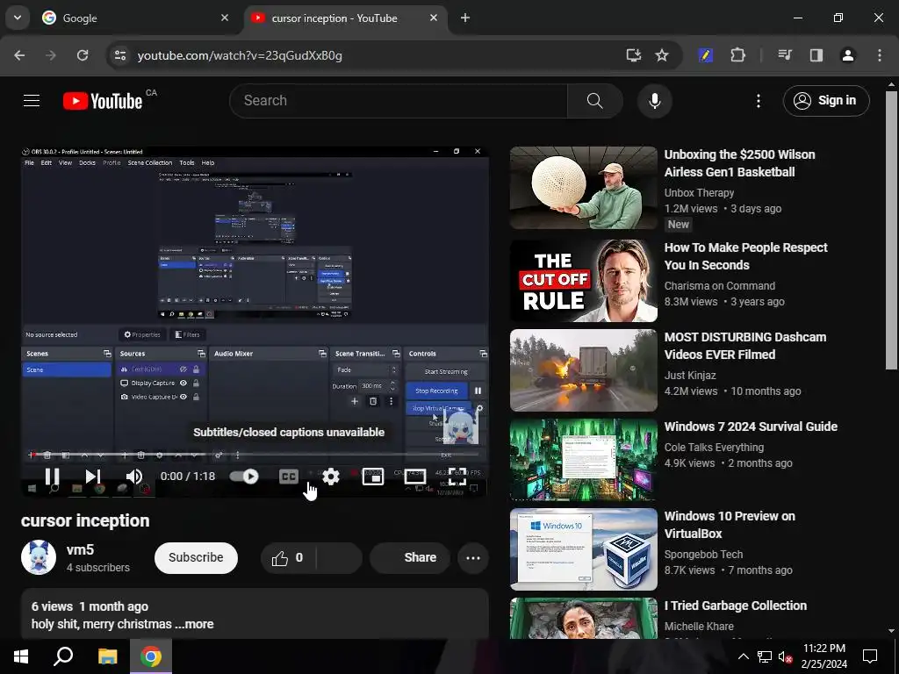
Task: Install YouTube app icon in address bar
Action: pyautogui.click(x=633, y=55)
